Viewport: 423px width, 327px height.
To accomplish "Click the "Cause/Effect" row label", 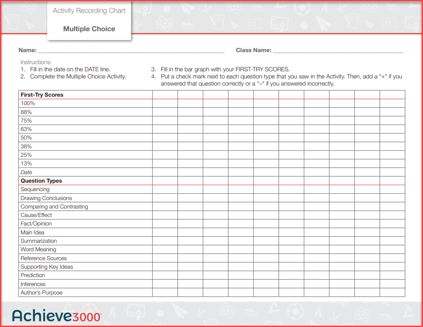I will pos(36,215).
